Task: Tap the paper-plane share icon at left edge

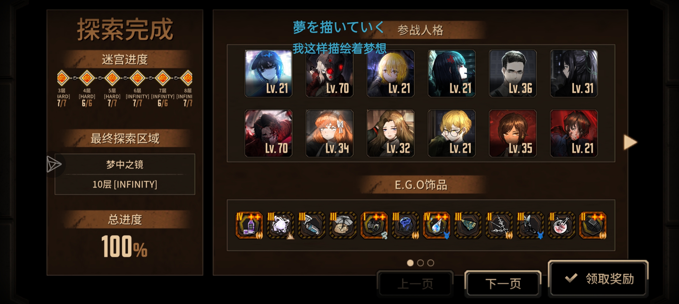Action: pyautogui.click(x=54, y=164)
